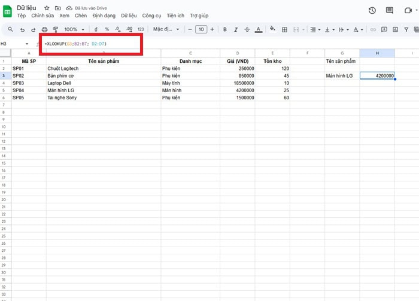
Task: Open the text wrapping dropdown
Action: pyautogui.click(x=344, y=30)
